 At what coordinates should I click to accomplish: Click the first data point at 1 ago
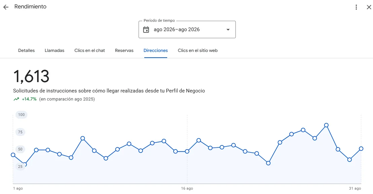tap(13, 155)
